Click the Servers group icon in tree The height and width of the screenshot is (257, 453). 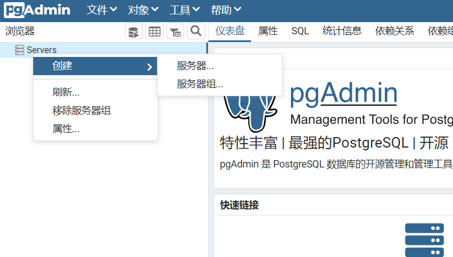[x=19, y=50]
